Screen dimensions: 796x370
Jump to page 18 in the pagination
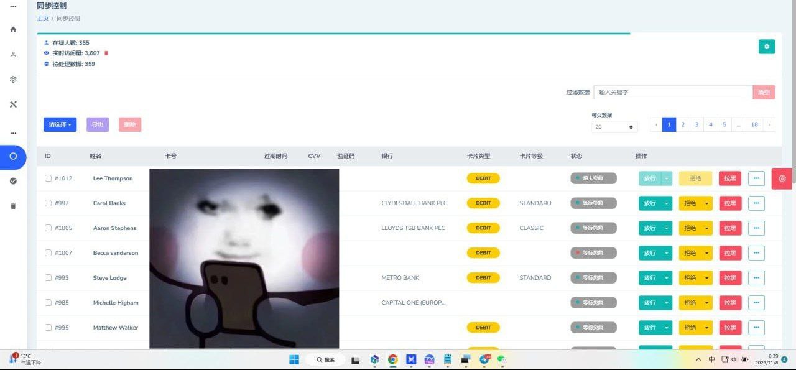click(x=754, y=124)
